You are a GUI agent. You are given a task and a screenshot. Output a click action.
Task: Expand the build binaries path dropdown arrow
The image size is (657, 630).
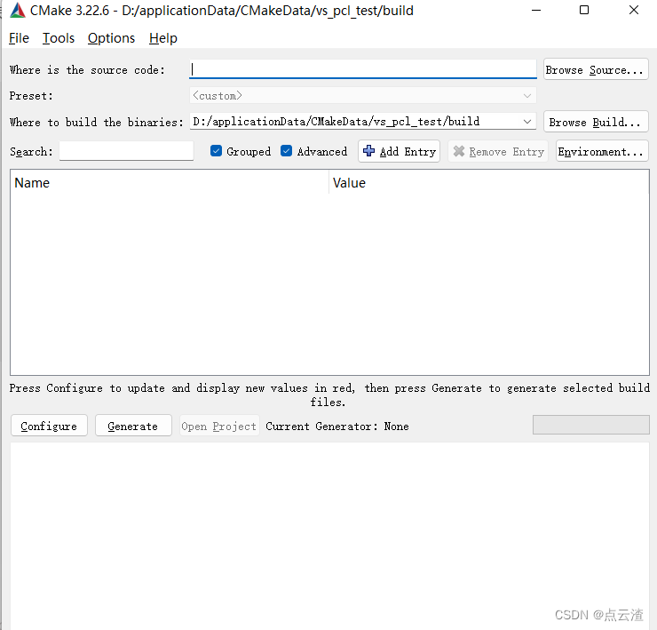(x=527, y=122)
